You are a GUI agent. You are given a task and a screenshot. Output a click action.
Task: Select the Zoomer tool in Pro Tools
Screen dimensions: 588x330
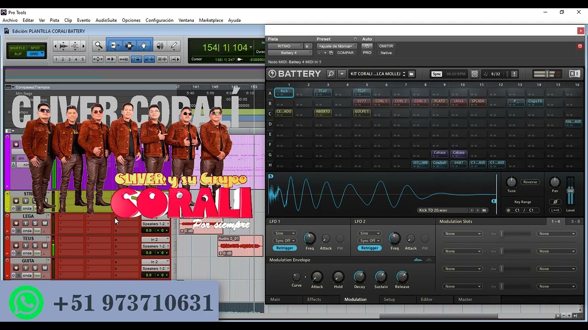(98, 46)
